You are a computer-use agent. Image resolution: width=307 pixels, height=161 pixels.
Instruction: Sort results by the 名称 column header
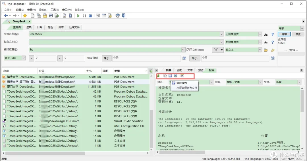point(20,71)
